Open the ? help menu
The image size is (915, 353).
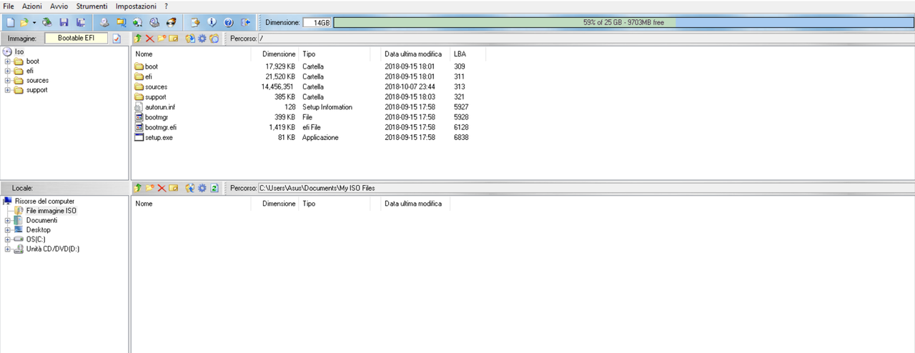tap(166, 6)
